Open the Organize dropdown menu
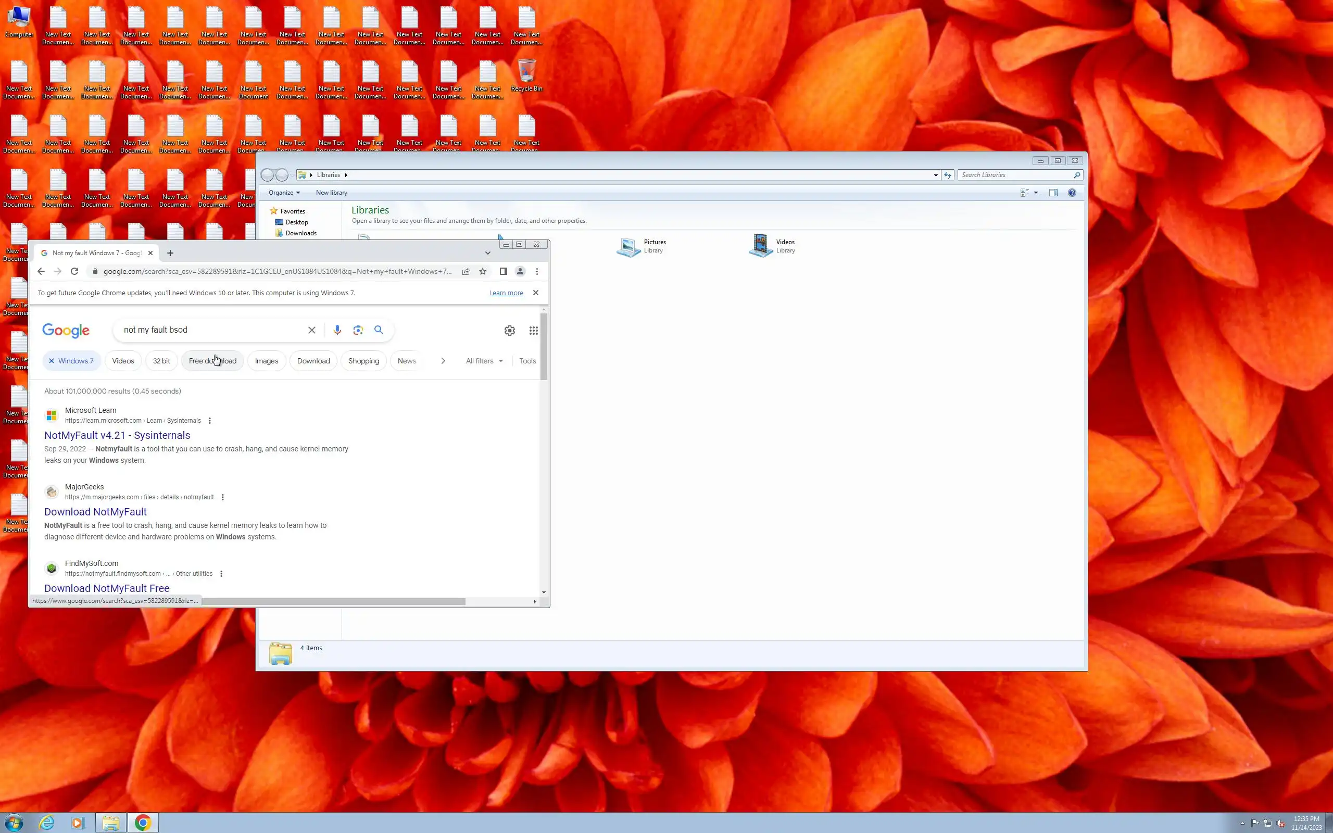The height and width of the screenshot is (833, 1333). click(x=284, y=193)
